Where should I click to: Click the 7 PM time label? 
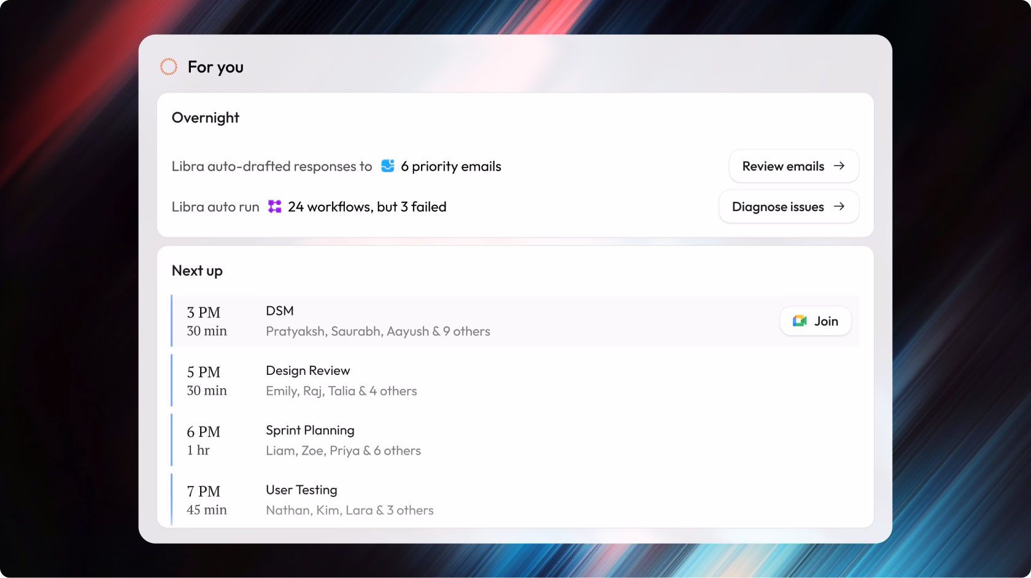point(204,491)
